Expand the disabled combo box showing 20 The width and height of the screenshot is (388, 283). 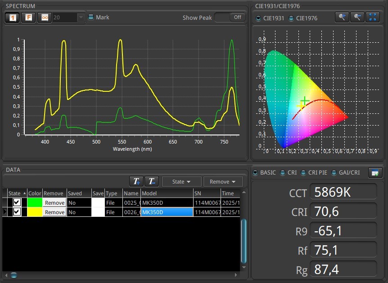(x=81, y=18)
